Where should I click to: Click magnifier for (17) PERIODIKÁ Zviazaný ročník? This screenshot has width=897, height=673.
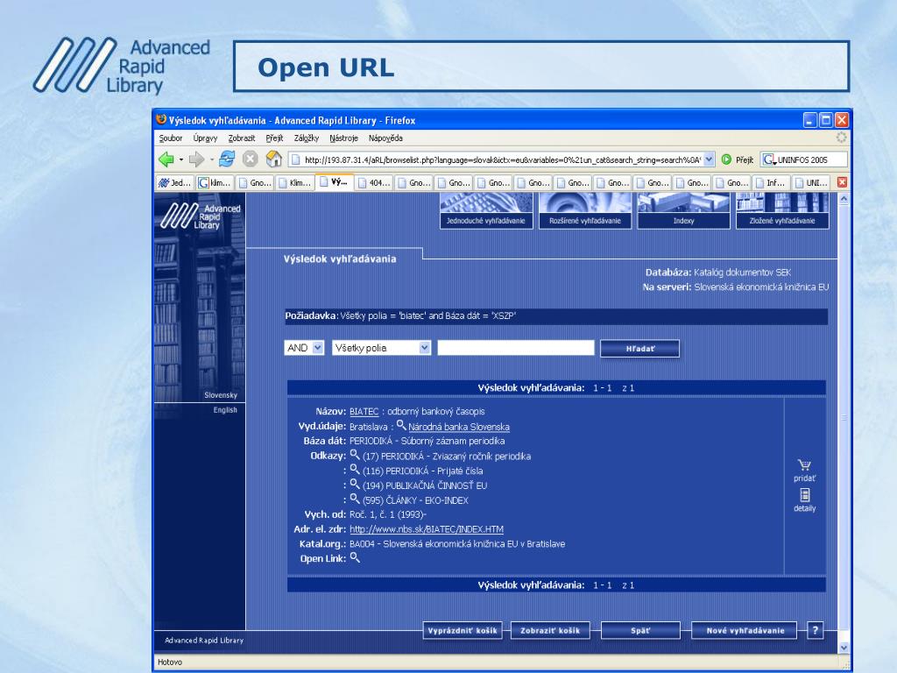tap(355, 455)
